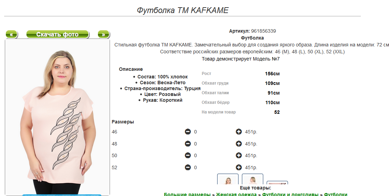Click the size label 46
This screenshot has height=196, width=389.
(114, 132)
